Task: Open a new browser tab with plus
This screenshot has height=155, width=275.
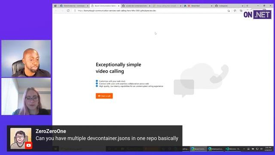Action: coord(247,6)
